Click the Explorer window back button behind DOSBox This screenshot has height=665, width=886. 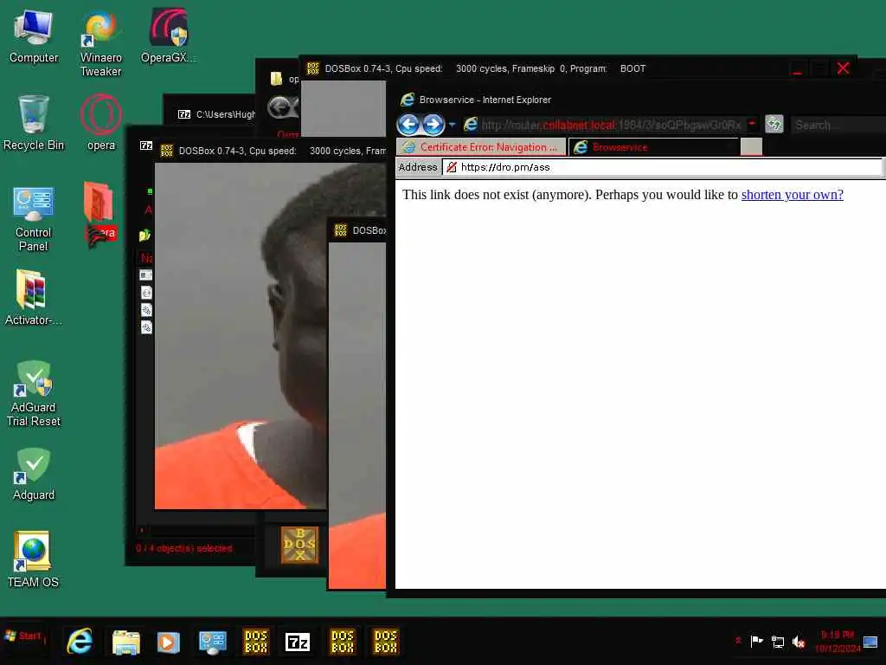(279, 107)
